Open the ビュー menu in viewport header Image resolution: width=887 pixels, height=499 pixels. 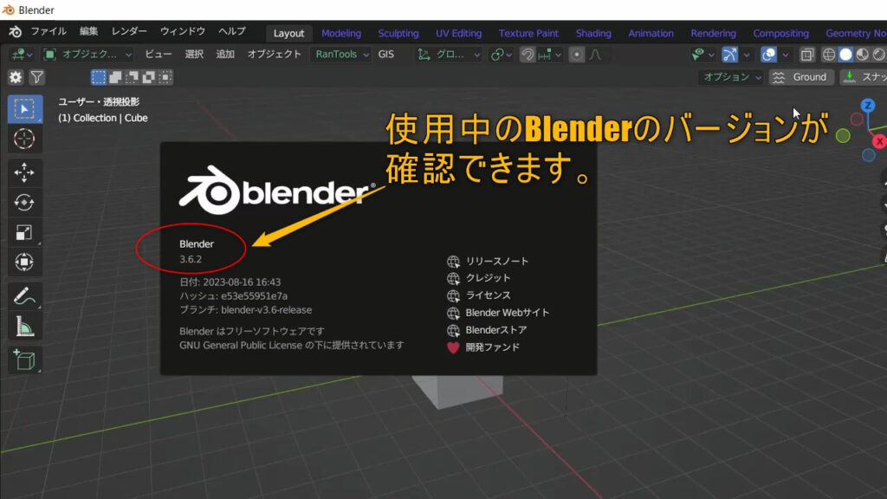[x=158, y=55]
